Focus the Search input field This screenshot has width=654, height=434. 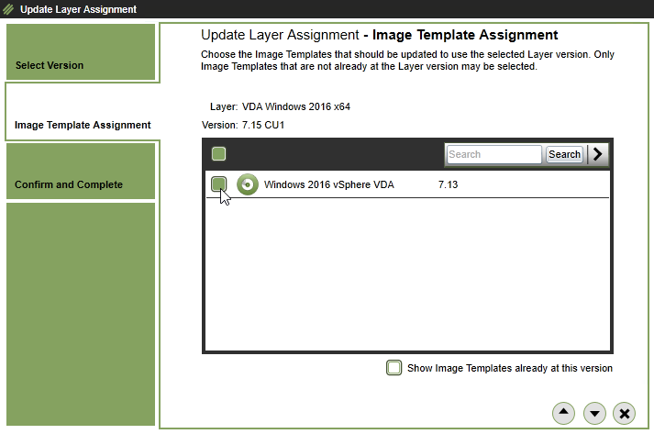[x=493, y=154]
